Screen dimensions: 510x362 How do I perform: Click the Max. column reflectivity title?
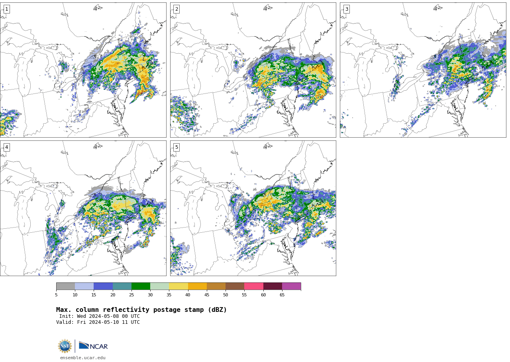click(x=141, y=310)
